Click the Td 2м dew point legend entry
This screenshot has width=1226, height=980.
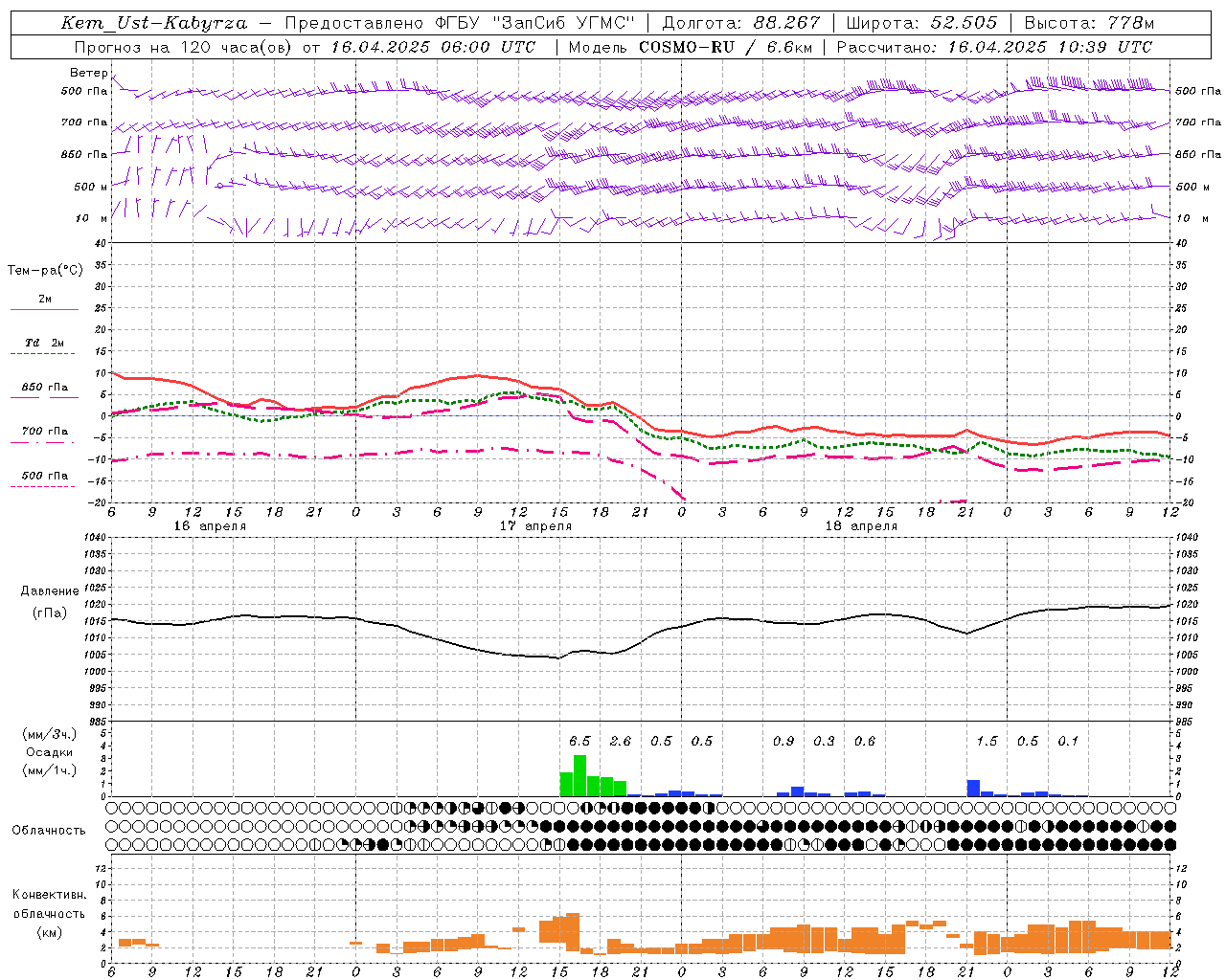pos(45,343)
